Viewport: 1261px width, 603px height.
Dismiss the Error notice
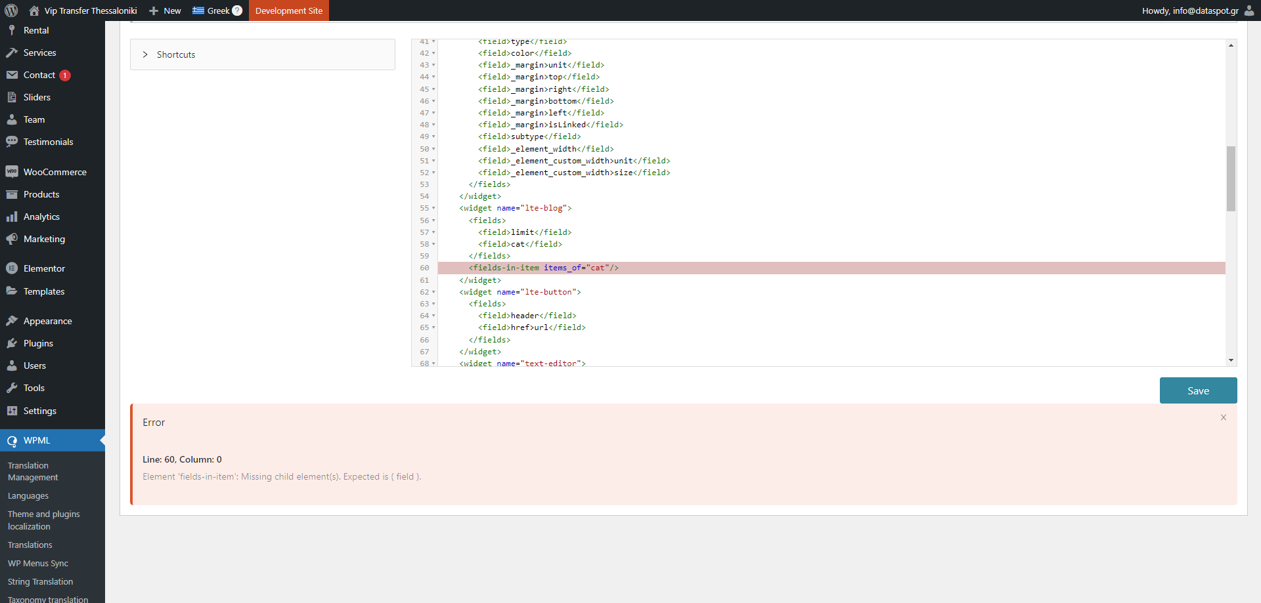coord(1224,417)
